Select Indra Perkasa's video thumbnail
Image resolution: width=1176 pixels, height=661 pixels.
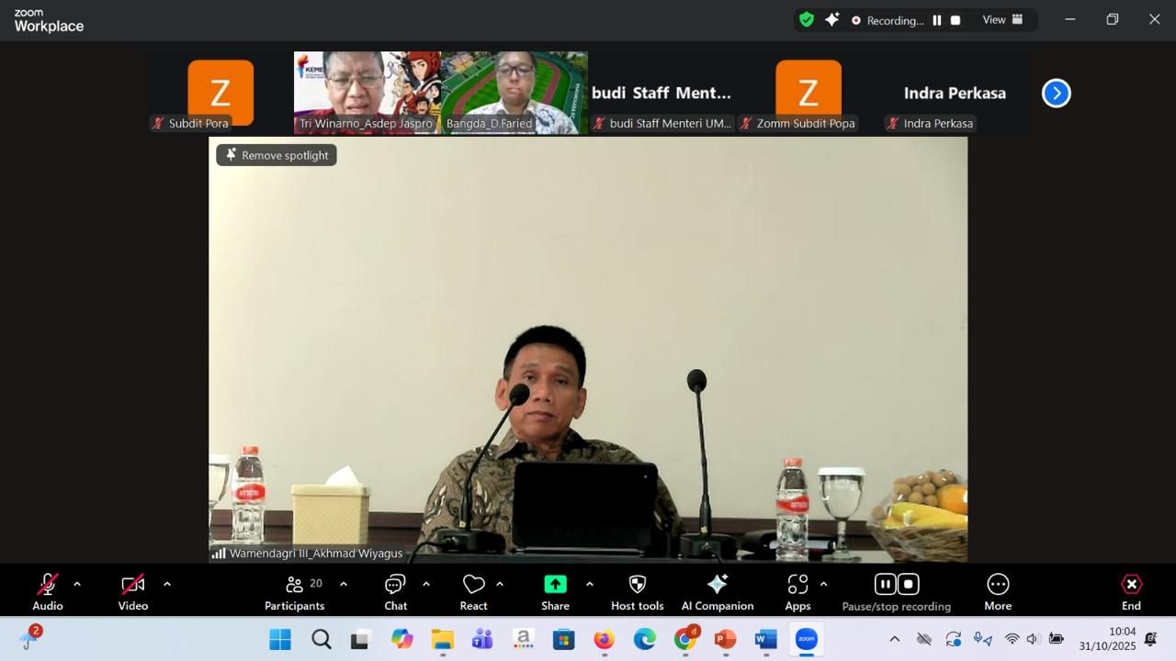pos(955,92)
